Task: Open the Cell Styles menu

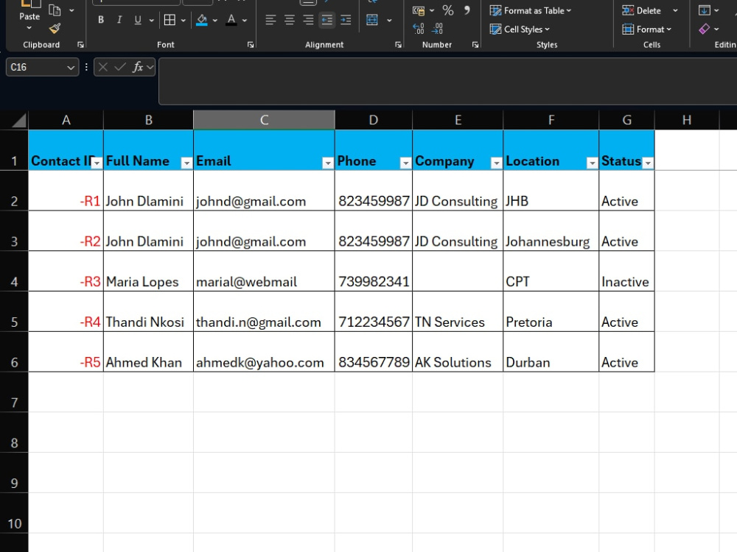Action: tap(520, 29)
